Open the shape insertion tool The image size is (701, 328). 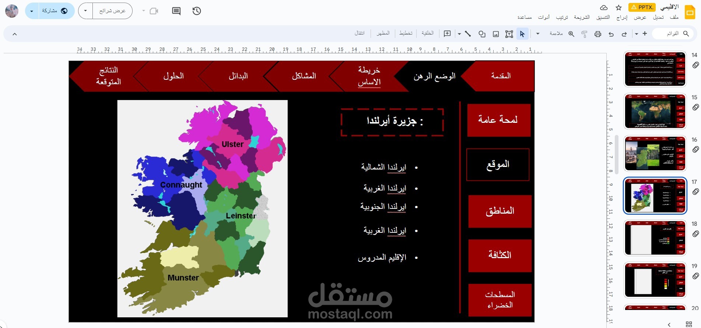[x=482, y=34]
